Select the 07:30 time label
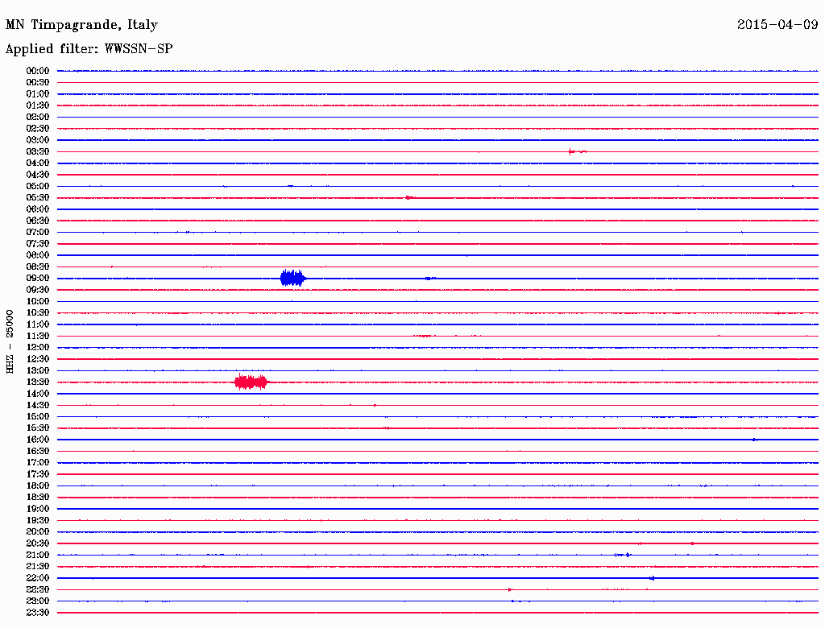The width and height of the screenshot is (825, 628). click(x=37, y=243)
